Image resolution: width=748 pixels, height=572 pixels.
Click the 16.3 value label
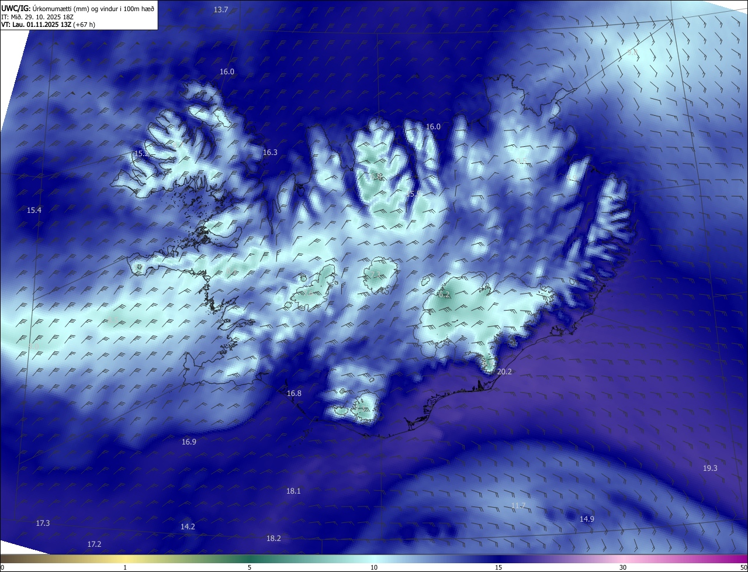click(270, 152)
